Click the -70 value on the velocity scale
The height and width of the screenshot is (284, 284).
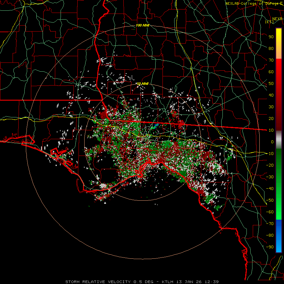coord(270,224)
